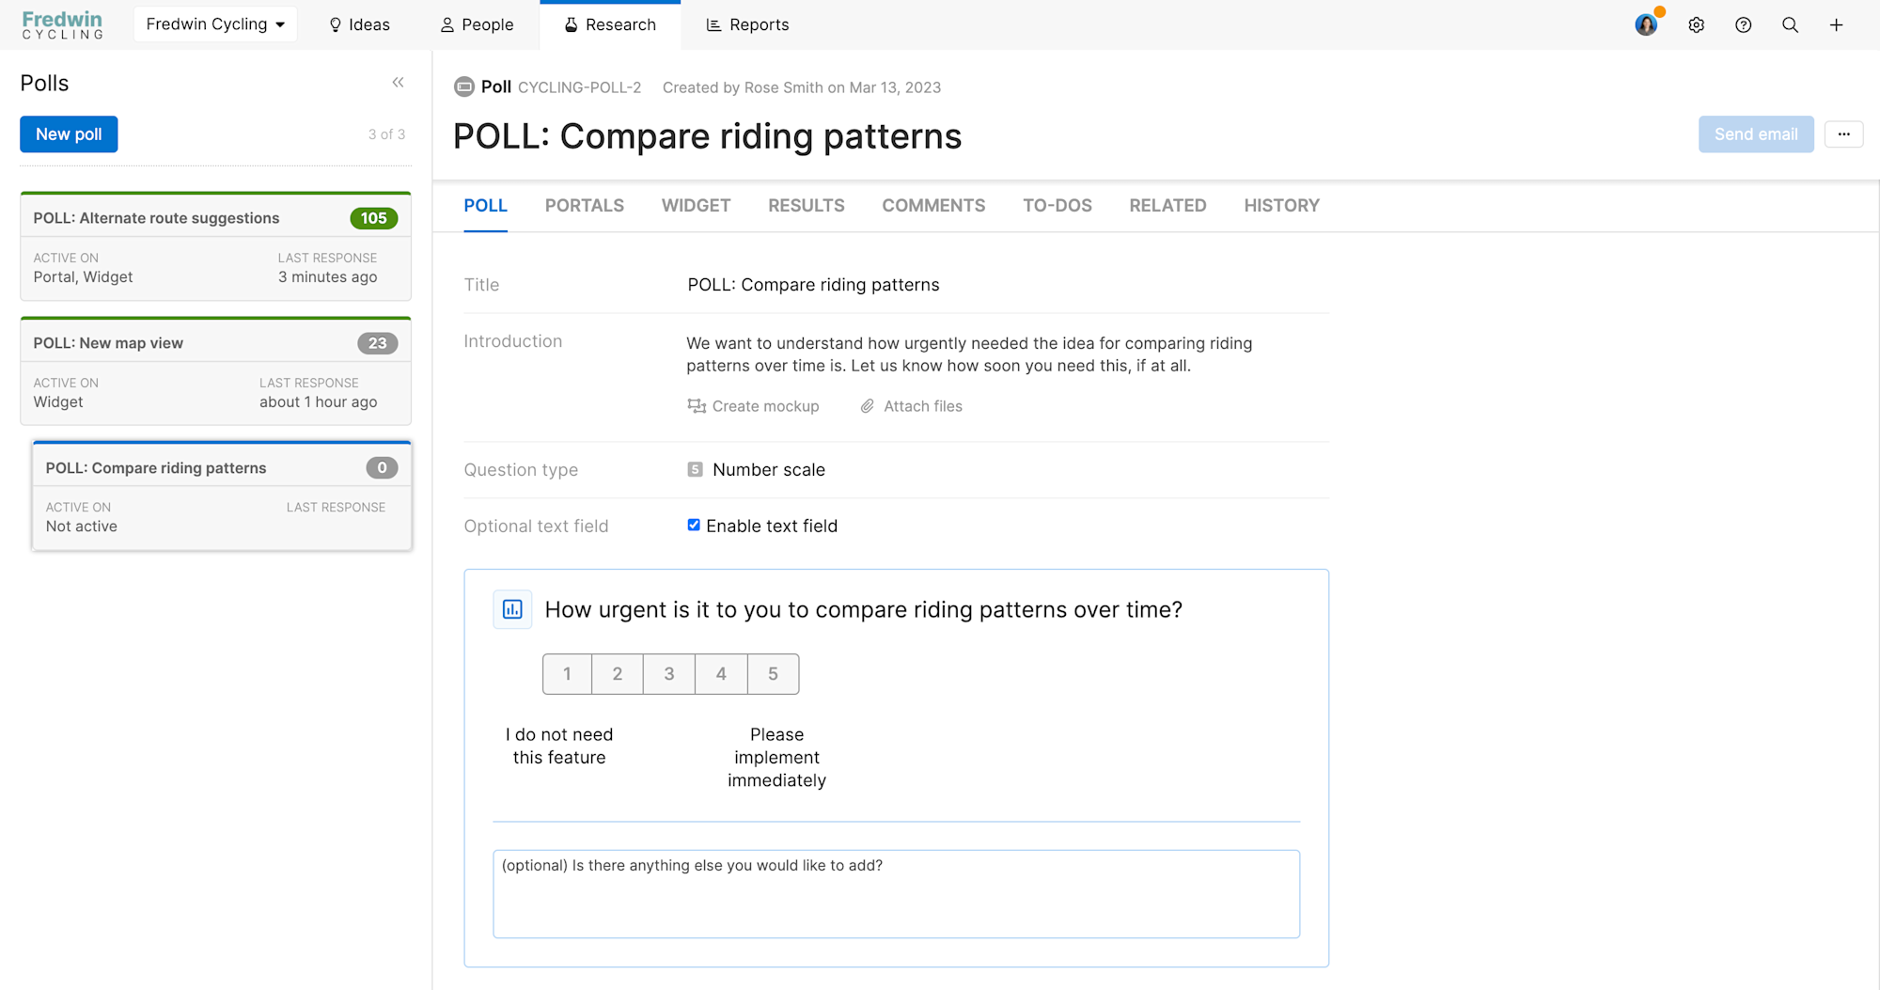The height and width of the screenshot is (990, 1880).
Task: Open the COMMENTS tab
Action: click(x=933, y=205)
